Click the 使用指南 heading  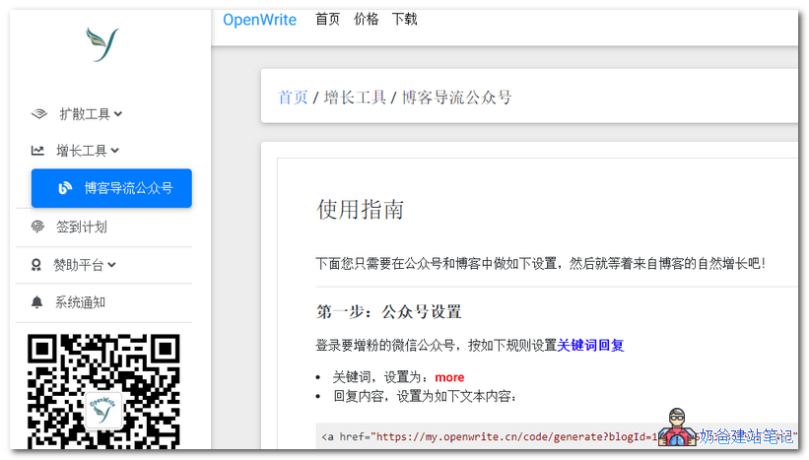point(360,210)
